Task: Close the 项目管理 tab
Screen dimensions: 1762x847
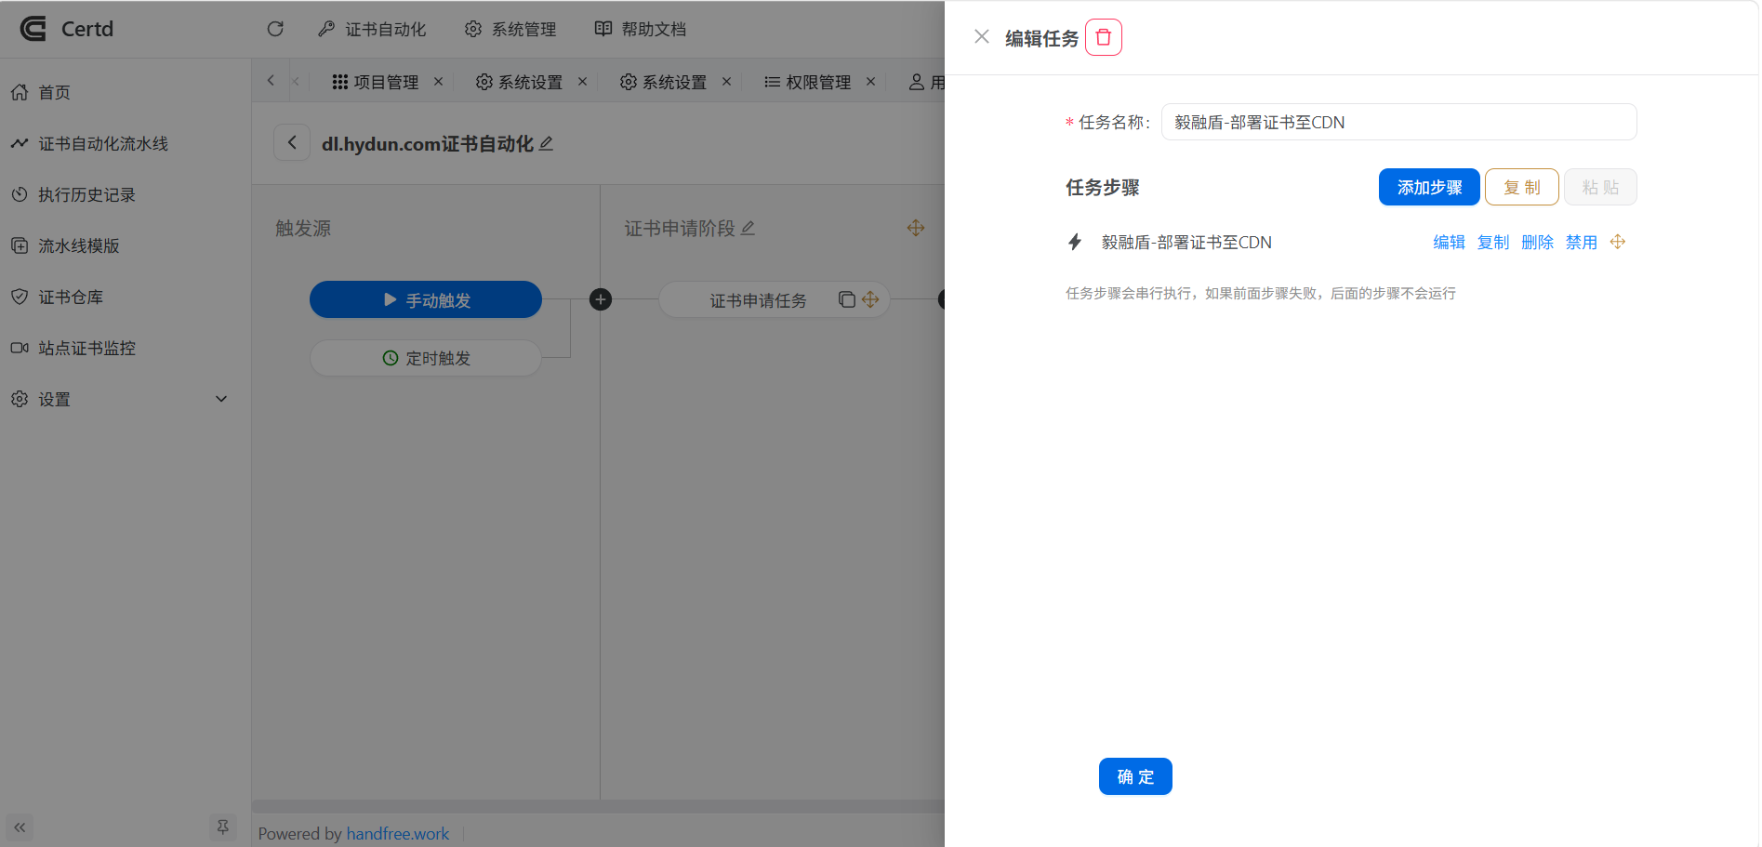Action: click(x=438, y=82)
